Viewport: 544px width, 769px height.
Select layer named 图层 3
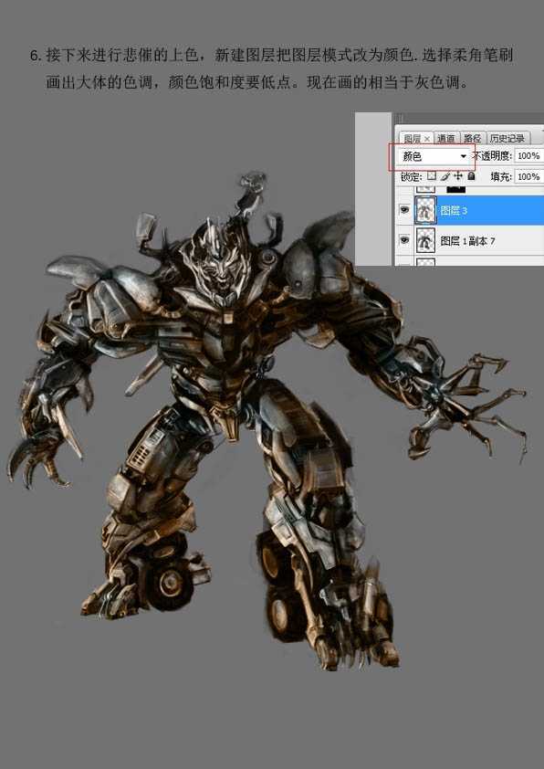[x=454, y=211]
